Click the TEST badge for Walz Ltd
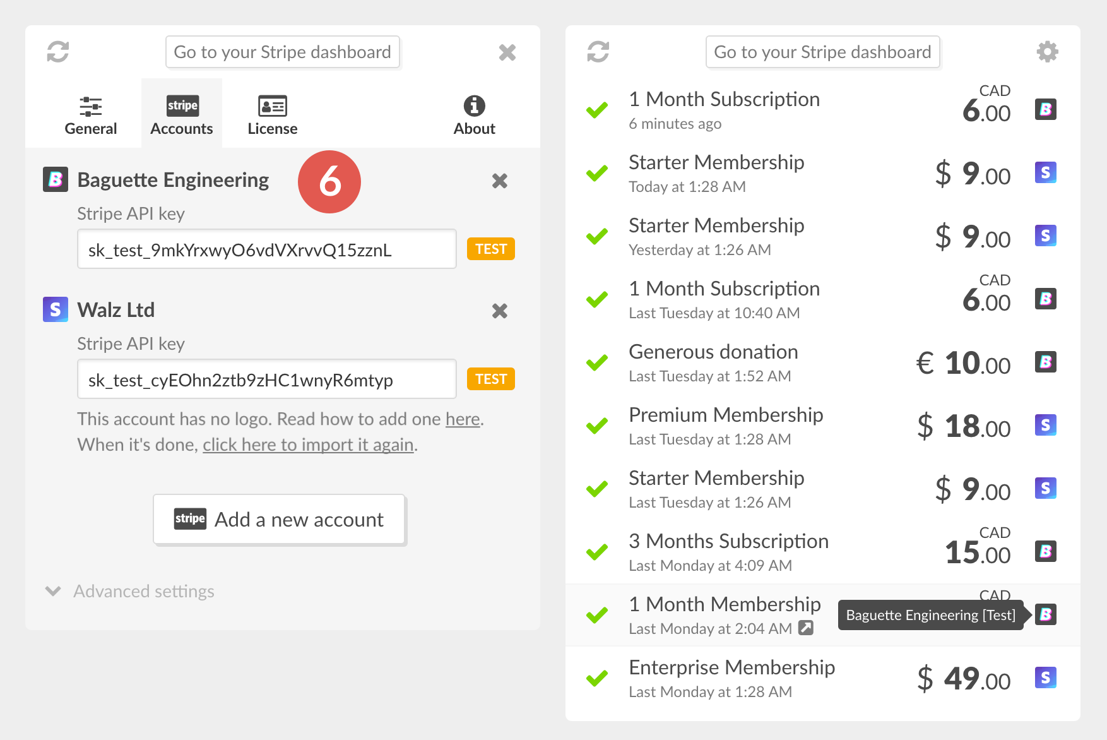 (491, 379)
